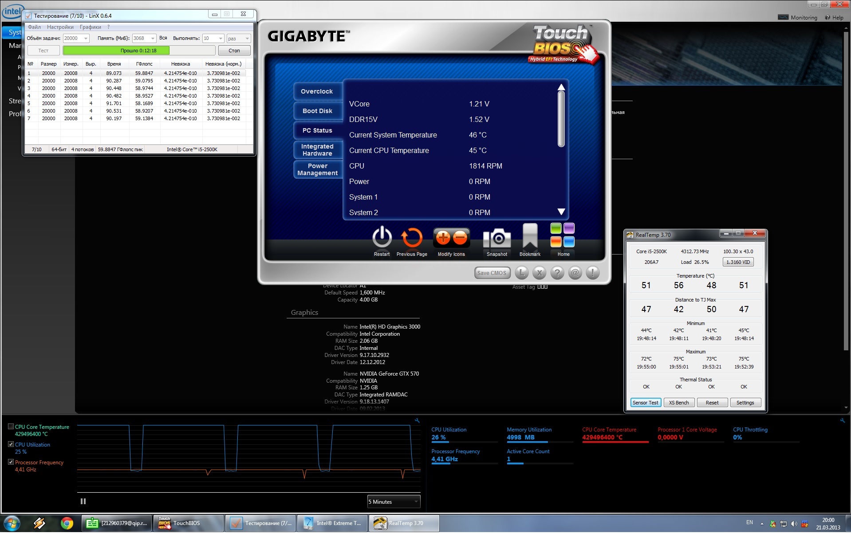The width and height of the screenshot is (851, 533).
Task: Open graph settings wrench icon above the chart
Action: click(417, 420)
